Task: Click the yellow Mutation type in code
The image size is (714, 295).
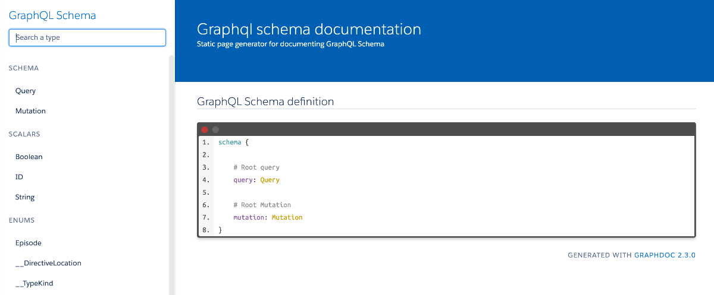Action: click(287, 217)
